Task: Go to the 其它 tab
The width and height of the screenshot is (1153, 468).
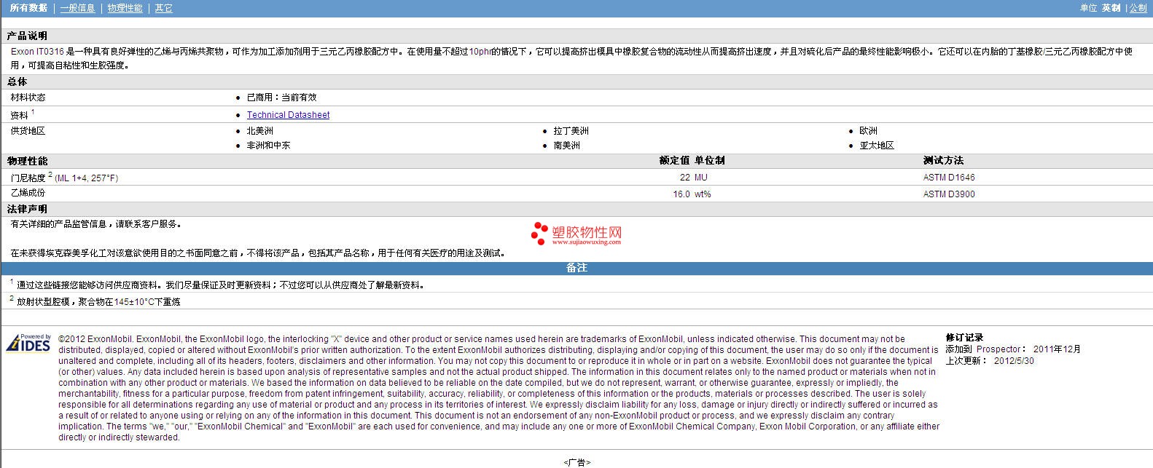Action: pyautogui.click(x=164, y=8)
